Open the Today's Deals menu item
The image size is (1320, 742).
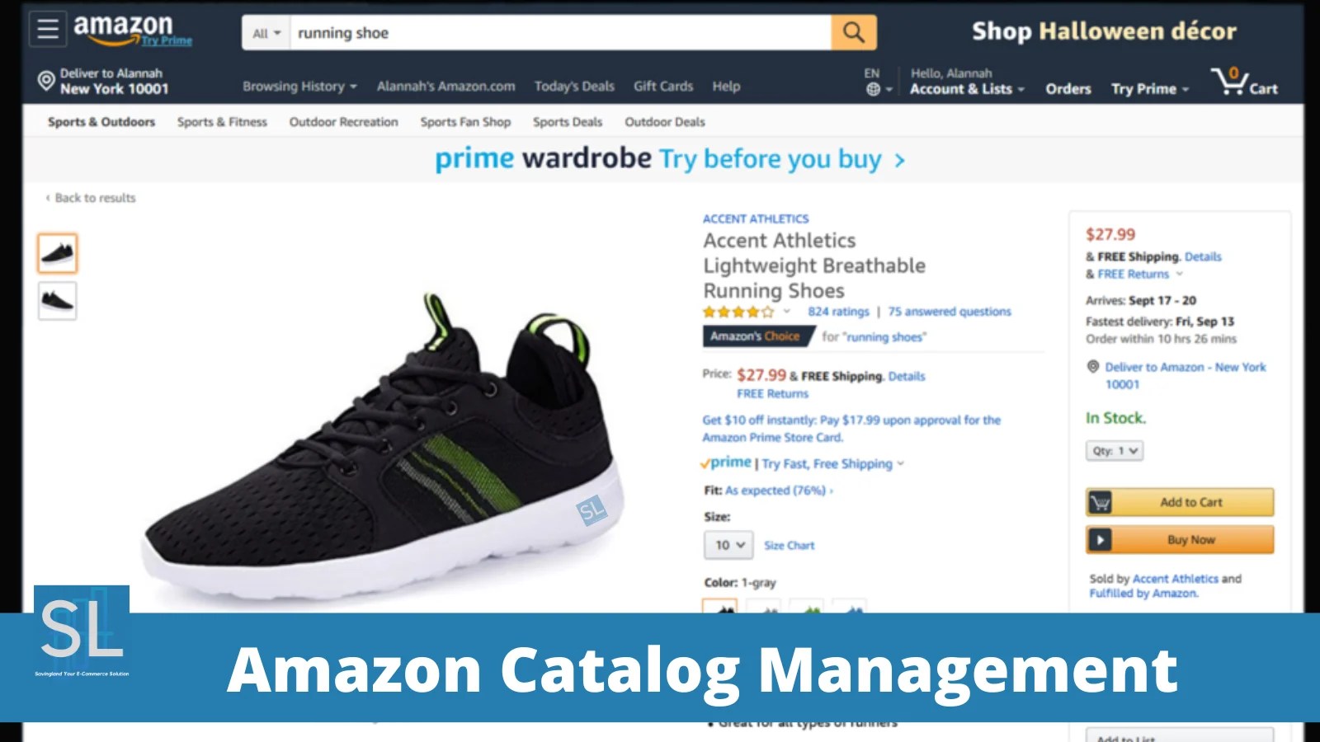(x=574, y=86)
